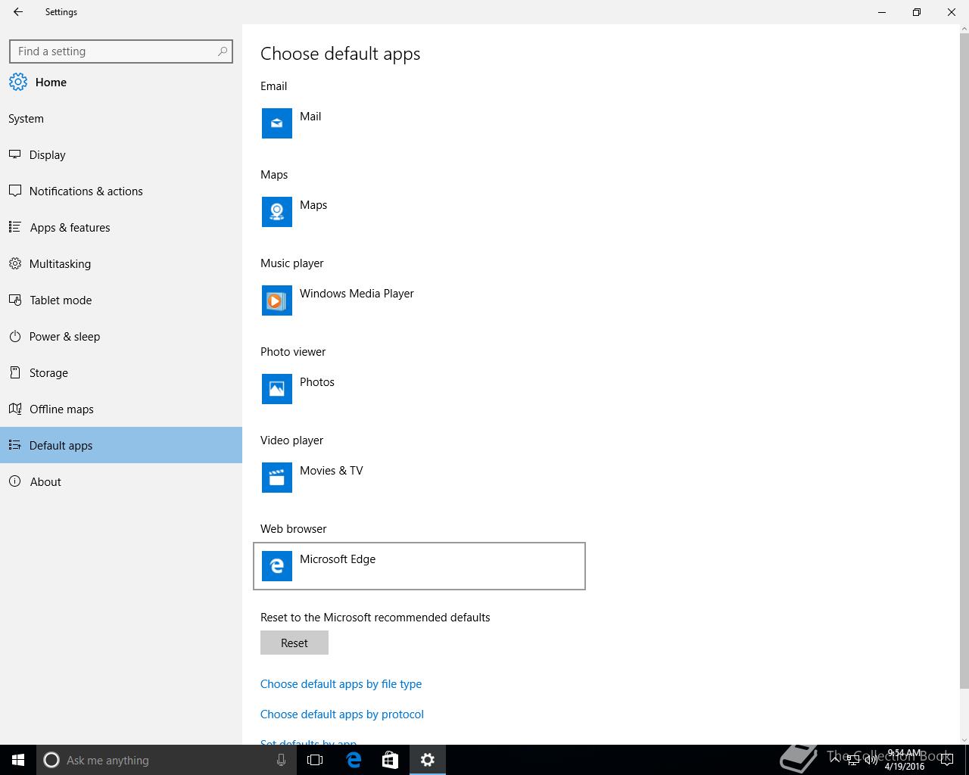Image resolution: width=969 pixels, height=775 pixels.
Task: Go to Storage settings
Action: 121,372
